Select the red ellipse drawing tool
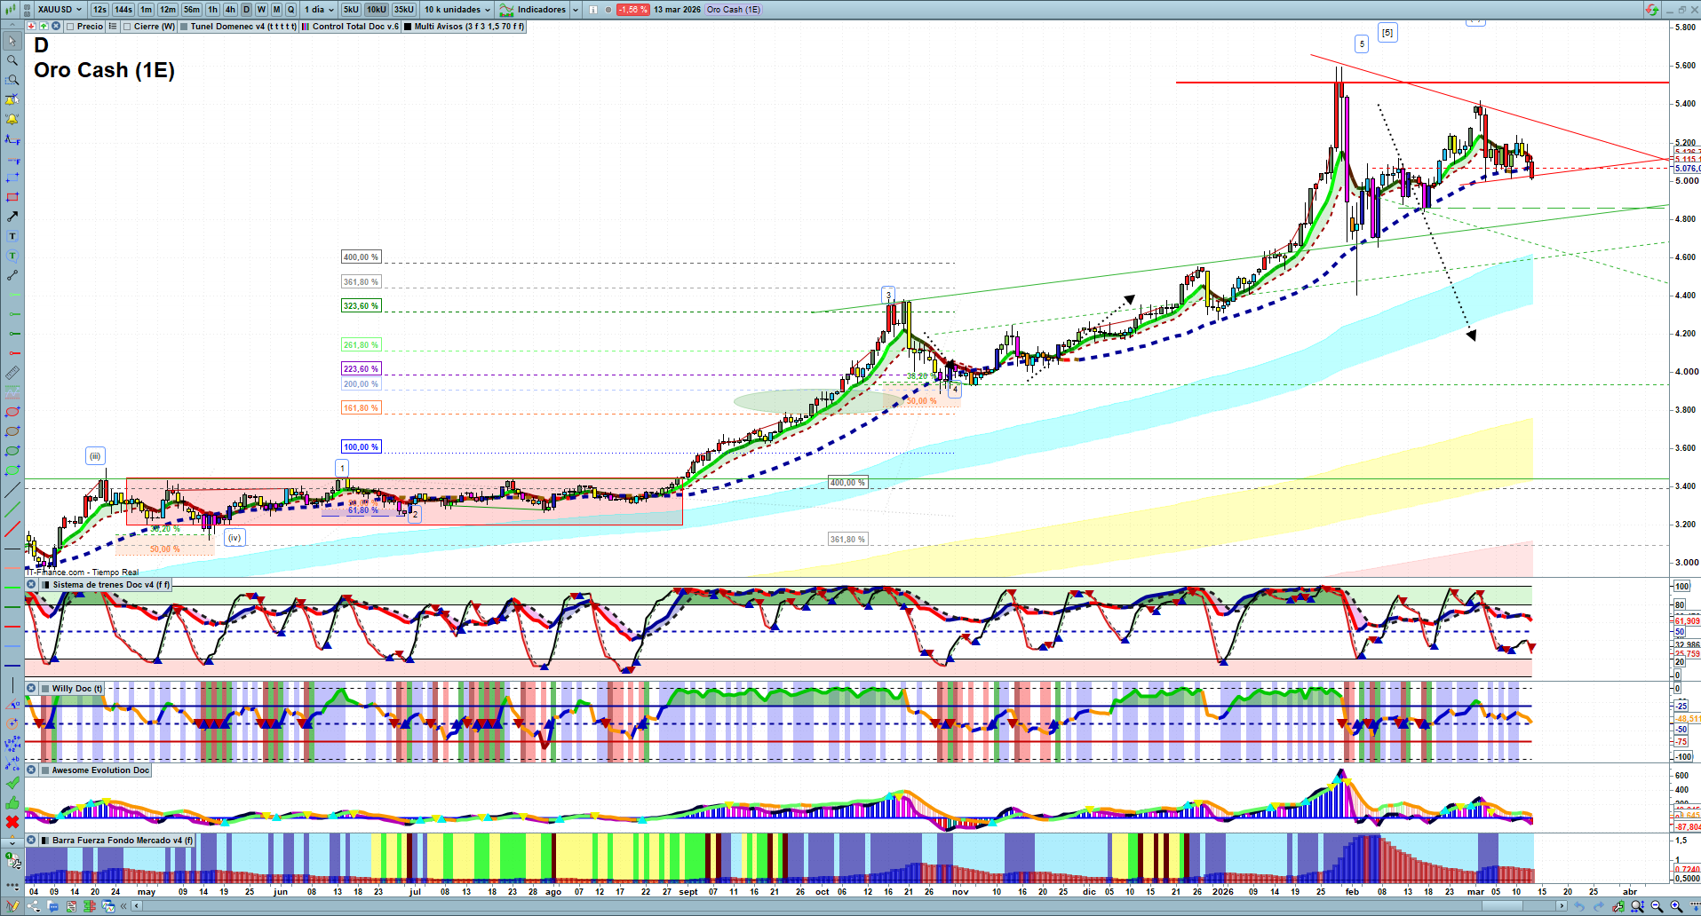 click(x=12, y=412)
